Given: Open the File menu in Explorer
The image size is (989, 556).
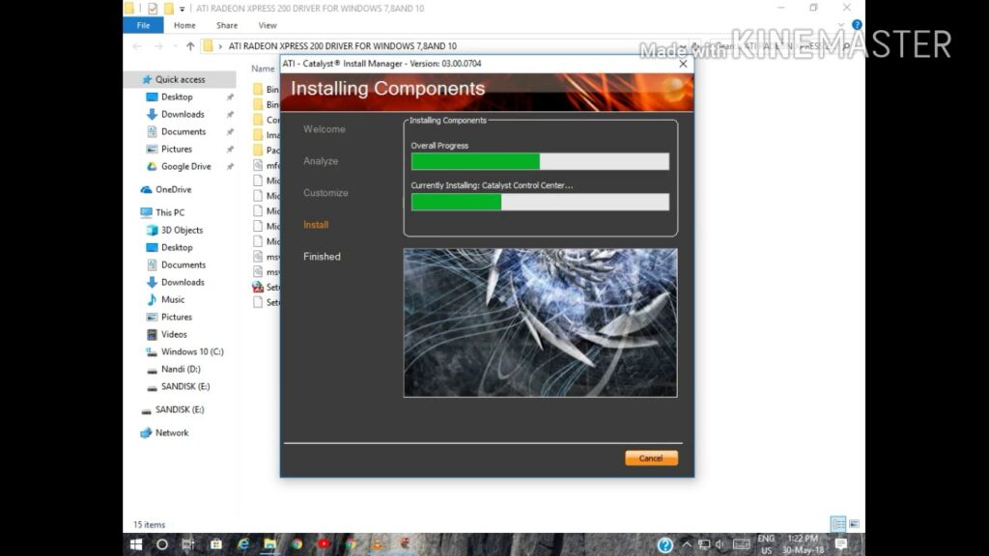Looking at the screenshot, I should tap(143, 25).
